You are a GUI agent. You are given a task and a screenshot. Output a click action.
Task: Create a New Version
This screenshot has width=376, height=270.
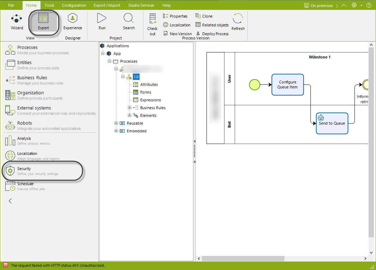[x=178, y=33]
